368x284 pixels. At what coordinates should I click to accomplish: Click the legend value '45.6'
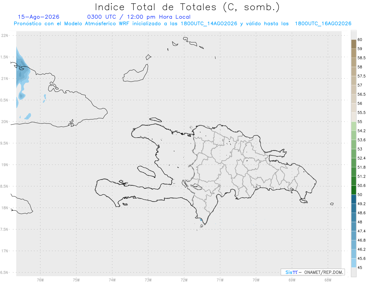click(x=361, y=259)
